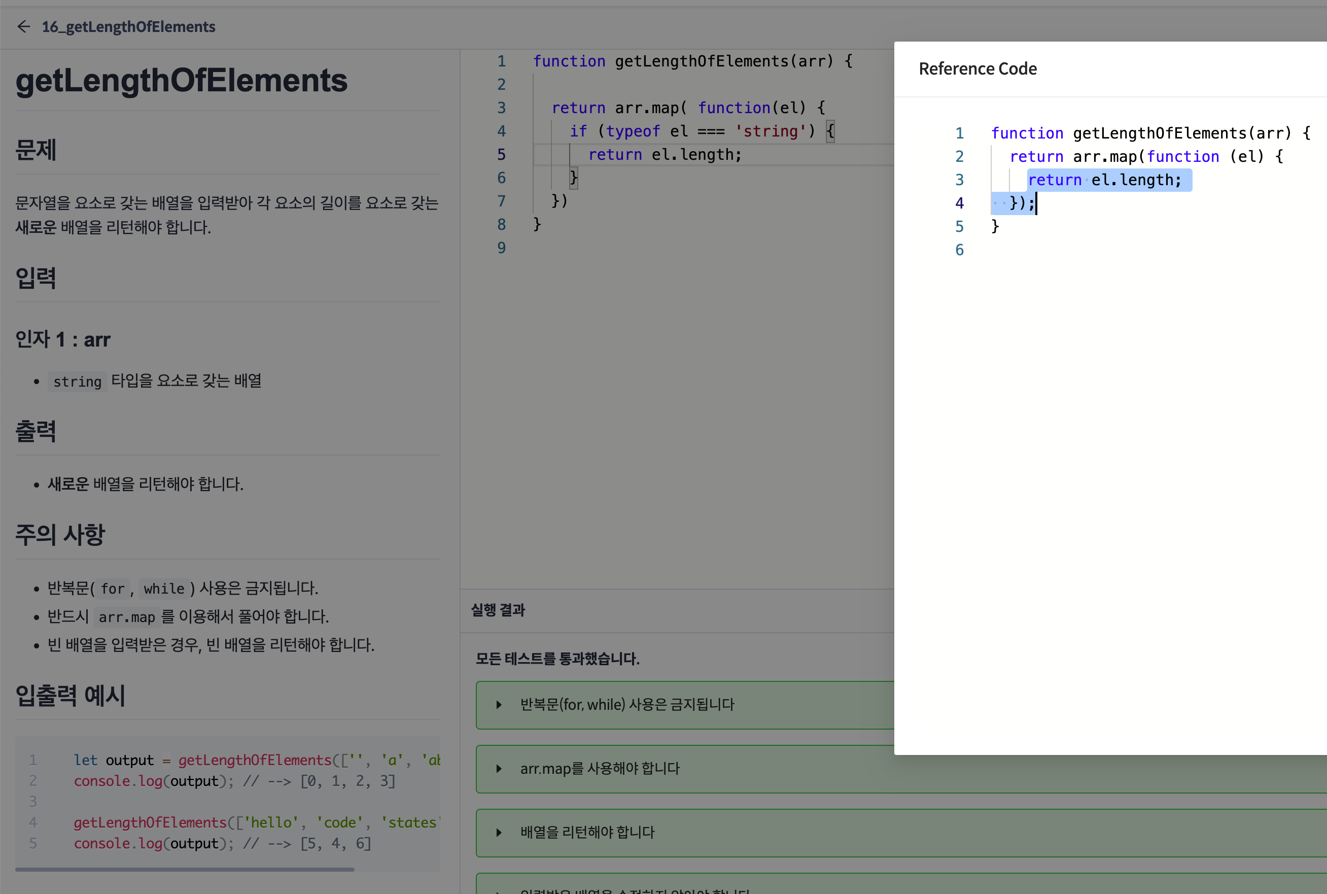Click the 'while' inline code tag
Screen dimensions: 1327x894
tap(164, 589)
